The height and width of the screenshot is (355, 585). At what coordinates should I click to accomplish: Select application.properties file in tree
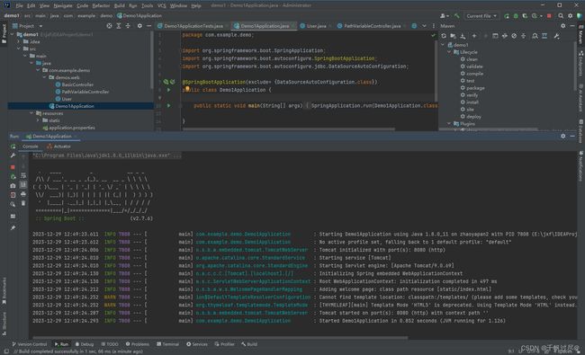72,128
